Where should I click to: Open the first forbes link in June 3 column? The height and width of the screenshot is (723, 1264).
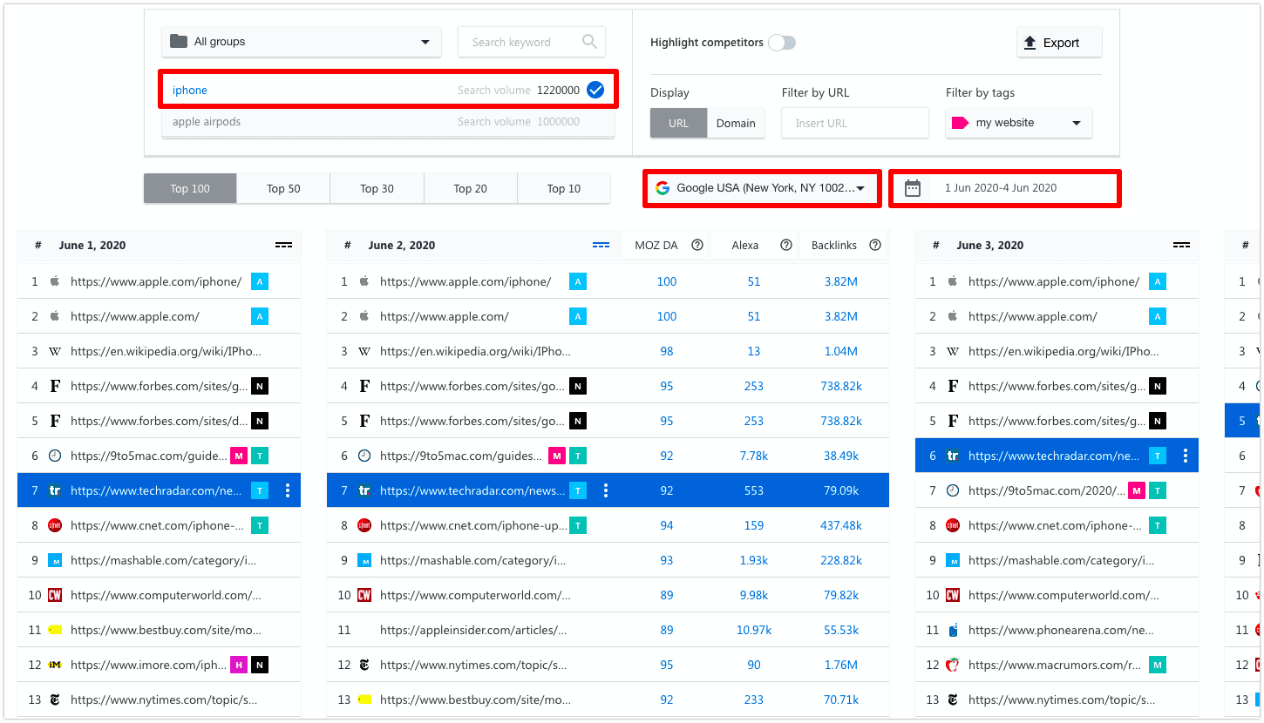pyautogui.click(x=1057, y=386)
